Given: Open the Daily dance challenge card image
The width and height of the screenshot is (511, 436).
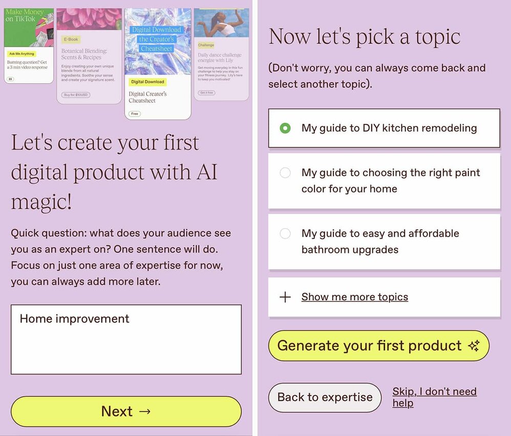Looking at the screenshot, I should click(x=221, y=23).
